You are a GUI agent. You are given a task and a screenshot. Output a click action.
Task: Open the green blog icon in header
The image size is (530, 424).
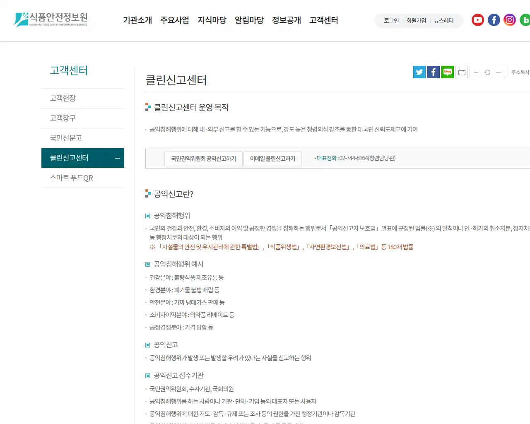[525, 20]
